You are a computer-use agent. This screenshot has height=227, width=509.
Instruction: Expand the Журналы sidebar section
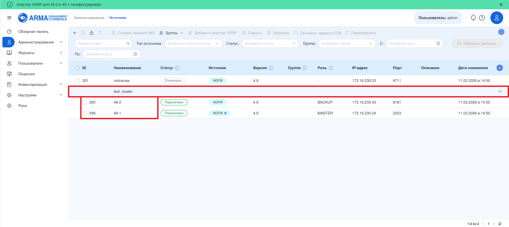pyautogui.click(x=61, y=53)
